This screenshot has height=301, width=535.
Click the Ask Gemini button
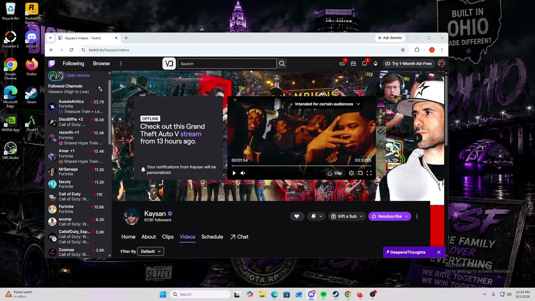(x=390, y=38)
